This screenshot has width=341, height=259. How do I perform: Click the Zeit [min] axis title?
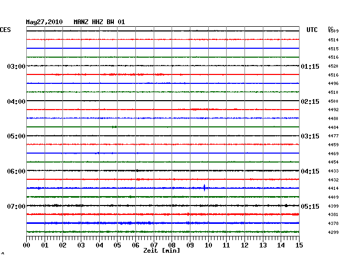161,251
